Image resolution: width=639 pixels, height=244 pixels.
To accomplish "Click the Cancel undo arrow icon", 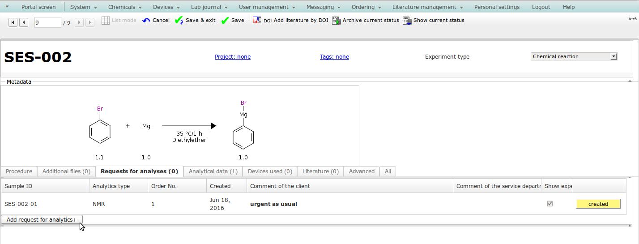I will 146,20.
